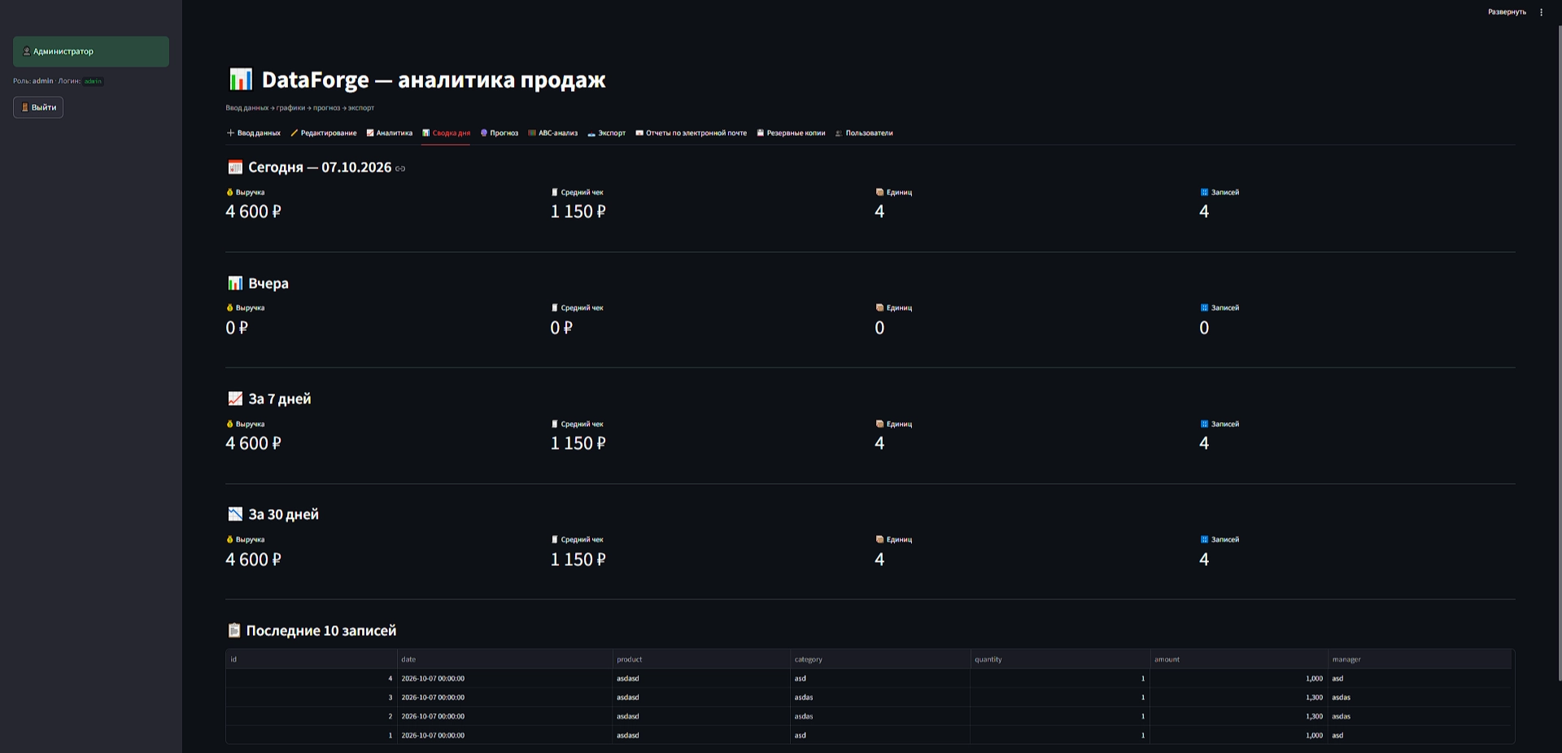This screenshot has height=753, width=1562.
Task: Click the manager column header
Action: 1420,659
